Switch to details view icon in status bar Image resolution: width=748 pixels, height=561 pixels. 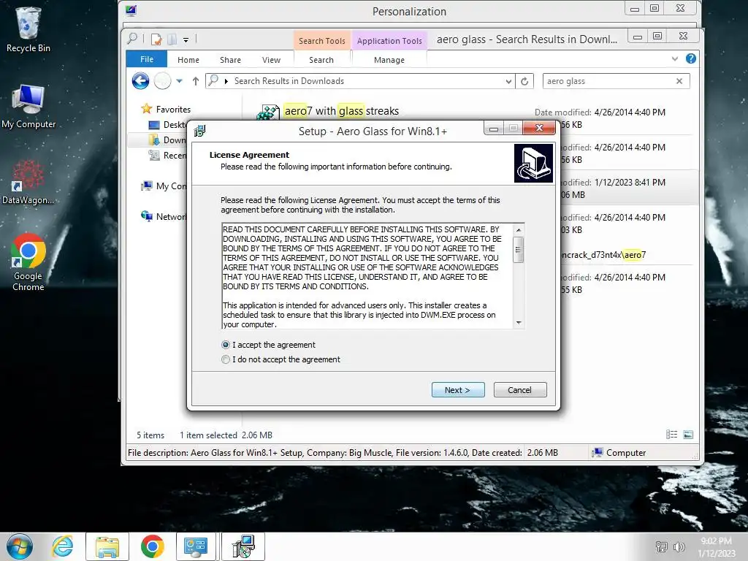672,435
